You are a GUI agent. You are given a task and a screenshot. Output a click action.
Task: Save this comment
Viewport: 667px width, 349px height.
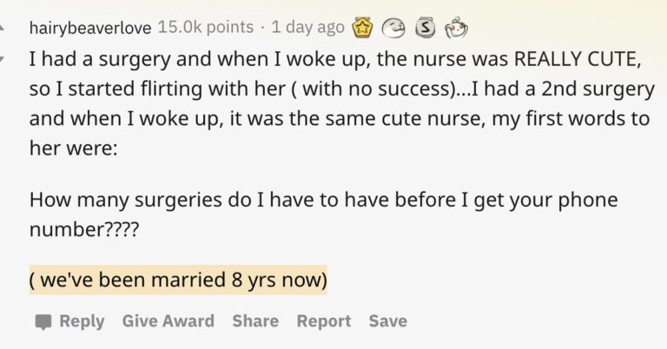point(387,321)
